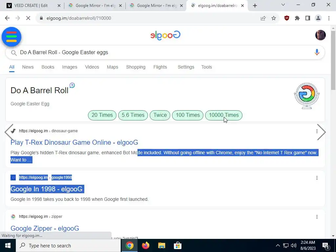Click the Chrome taskbar icon
336x252 pixels.
coord(130,245)
